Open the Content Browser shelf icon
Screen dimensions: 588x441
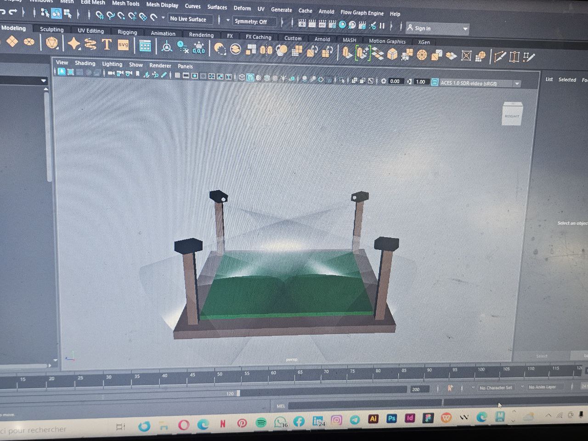(145, 45)
